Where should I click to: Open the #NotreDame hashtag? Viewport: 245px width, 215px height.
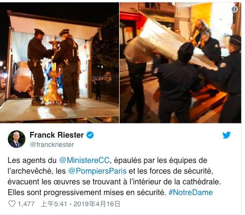point(191,192)
